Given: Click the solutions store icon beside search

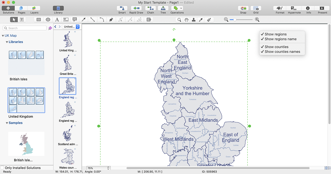Looking at the screenshot, I should tap(50, 28).
